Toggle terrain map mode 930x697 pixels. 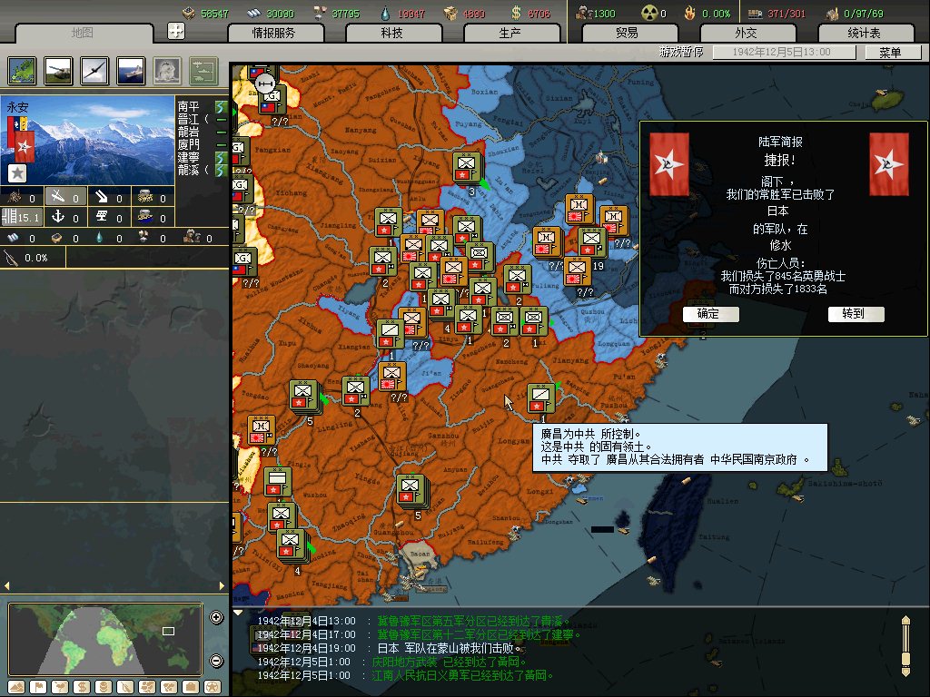[16, 687]
